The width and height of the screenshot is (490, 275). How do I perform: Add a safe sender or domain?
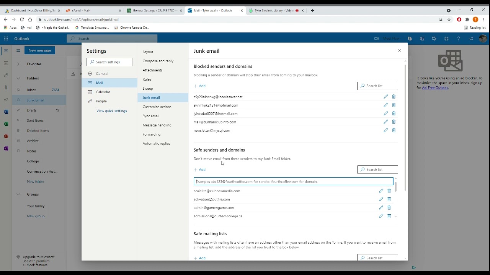tap(200, 170)
